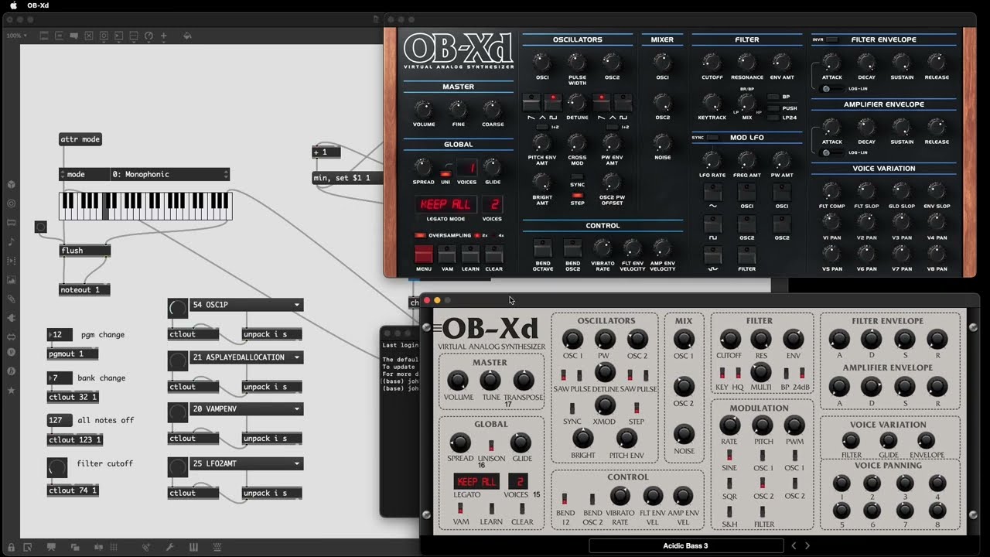
Task: Open the images browser in Max left sidebar
Action: point(12,279)
